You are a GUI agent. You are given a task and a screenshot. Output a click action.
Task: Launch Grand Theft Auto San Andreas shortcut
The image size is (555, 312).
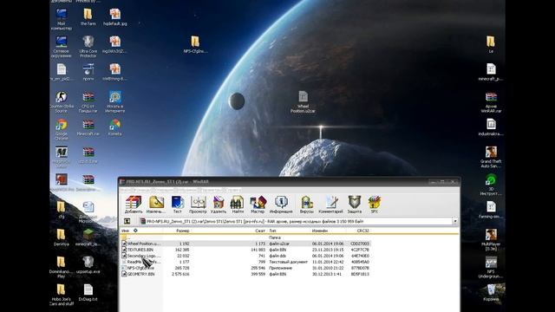tap(491, 157)
